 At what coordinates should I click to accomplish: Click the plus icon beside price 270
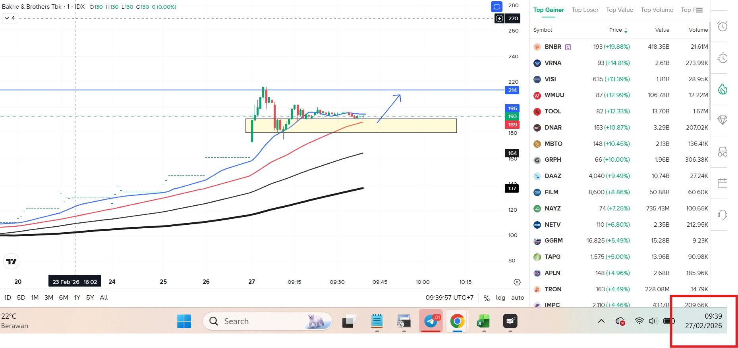pyautogui.click(x=499, y=18)
